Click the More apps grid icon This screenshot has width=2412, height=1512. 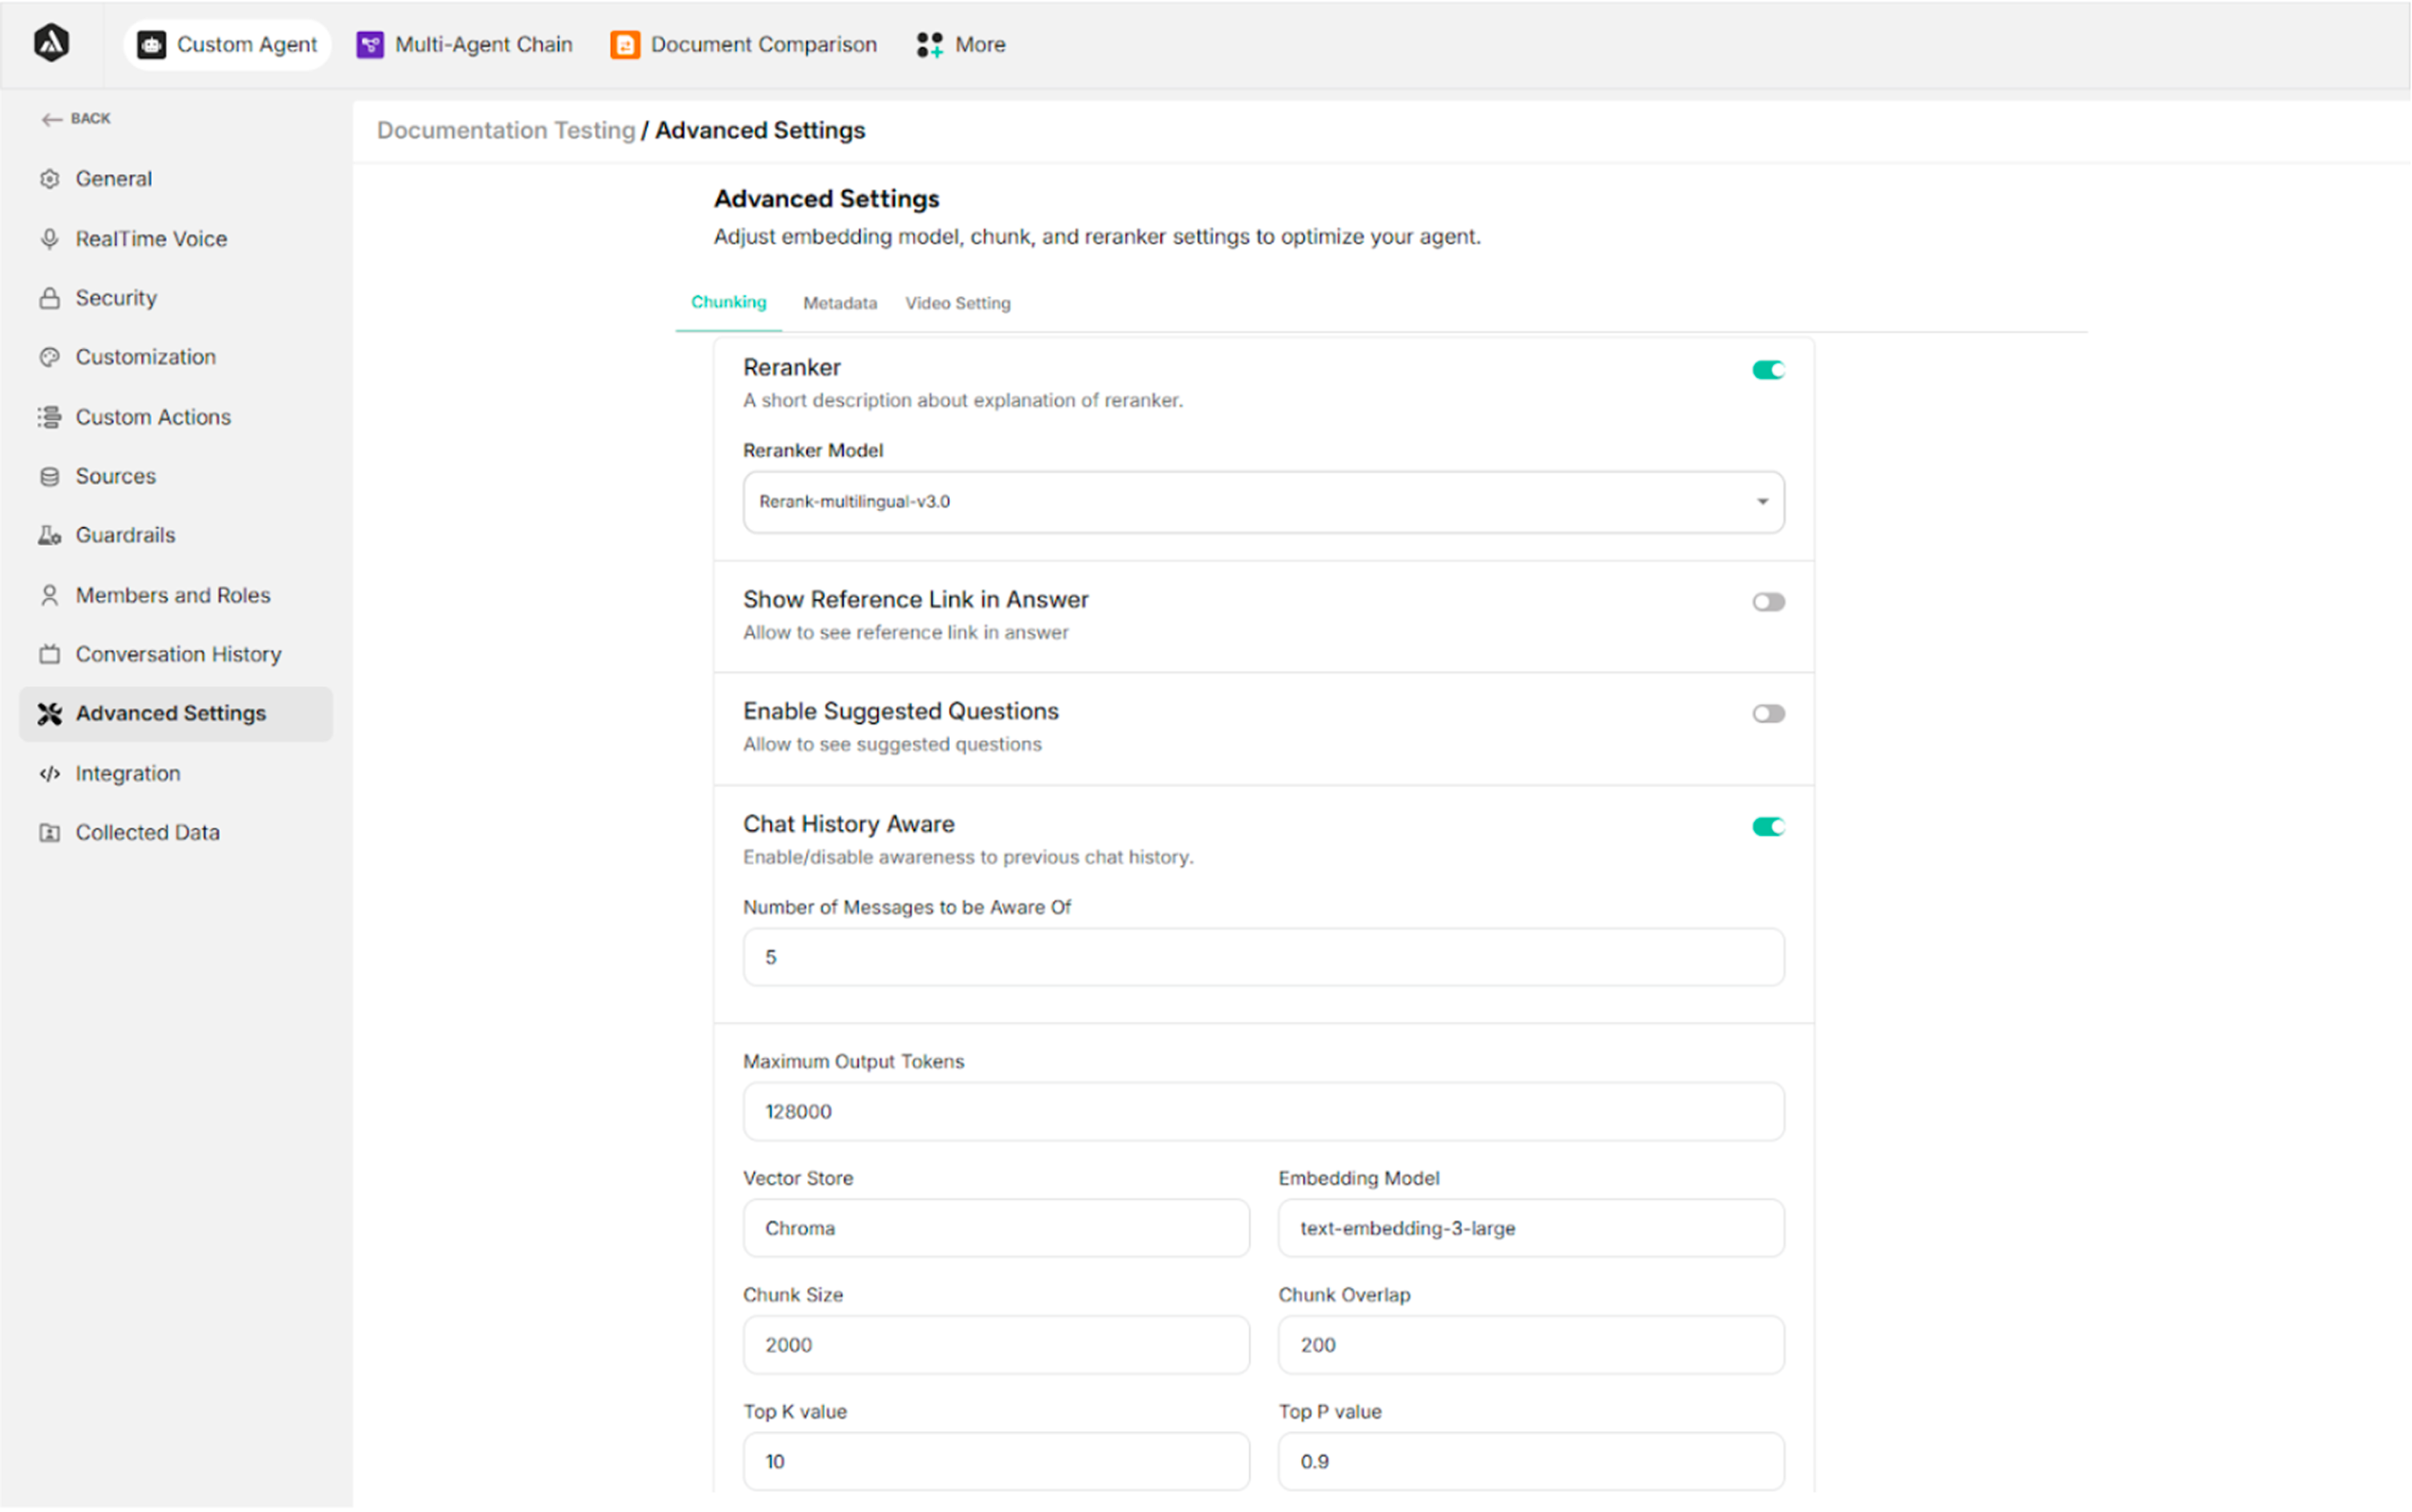(929, 45)
